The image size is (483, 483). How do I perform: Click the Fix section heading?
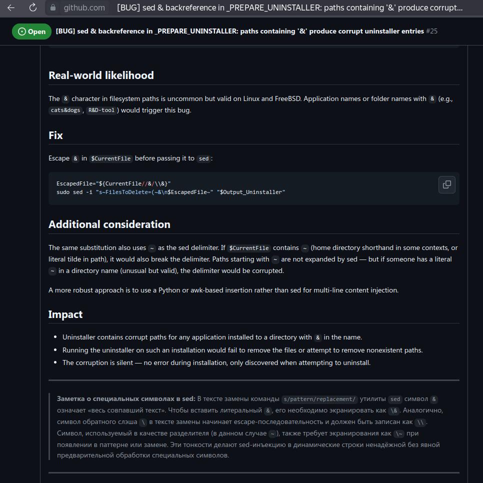tap(56, 135)
